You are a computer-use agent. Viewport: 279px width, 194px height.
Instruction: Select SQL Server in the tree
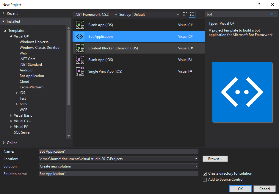click(22, 132)
